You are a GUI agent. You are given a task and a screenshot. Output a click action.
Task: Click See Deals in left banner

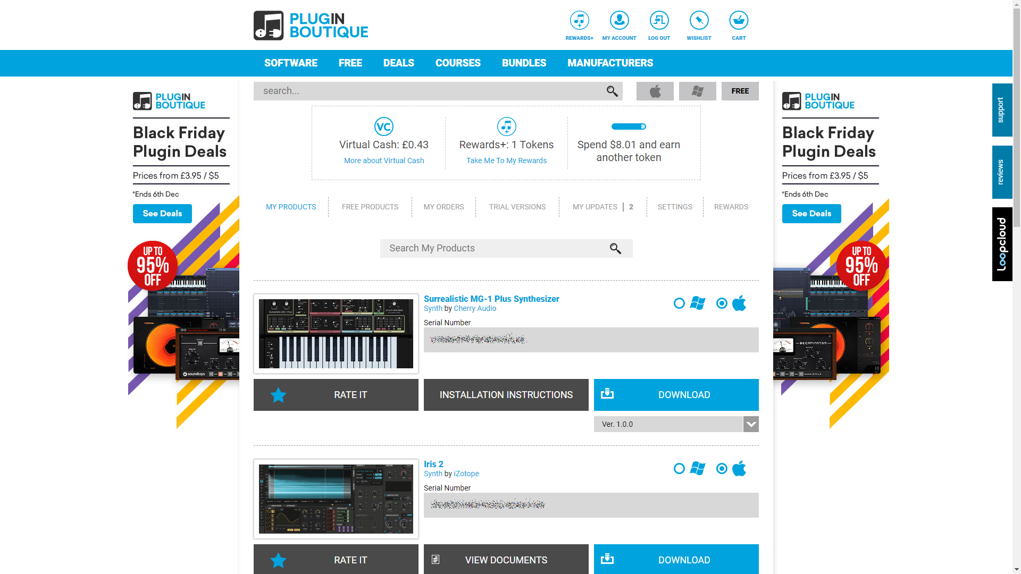click(x=162, y=214)
